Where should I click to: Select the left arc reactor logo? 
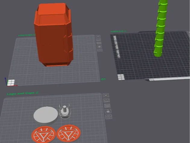click(44, 135)
